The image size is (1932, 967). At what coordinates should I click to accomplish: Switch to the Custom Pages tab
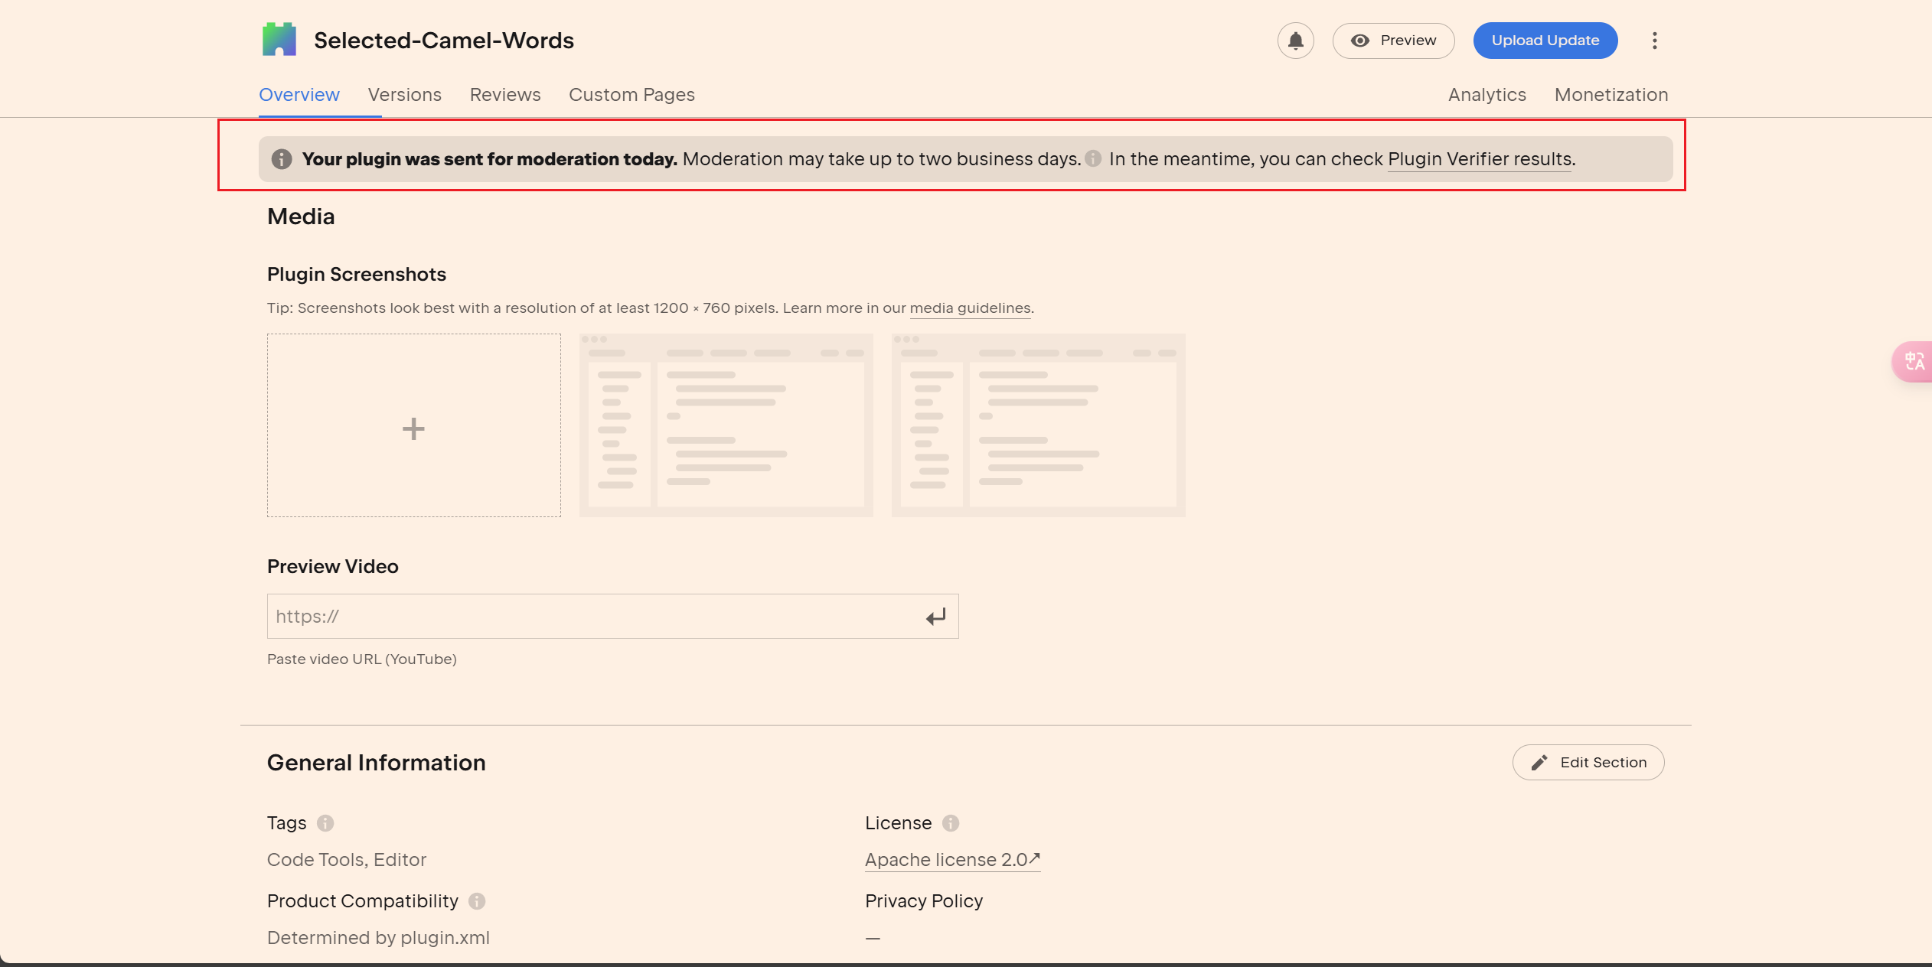point(631,95)
